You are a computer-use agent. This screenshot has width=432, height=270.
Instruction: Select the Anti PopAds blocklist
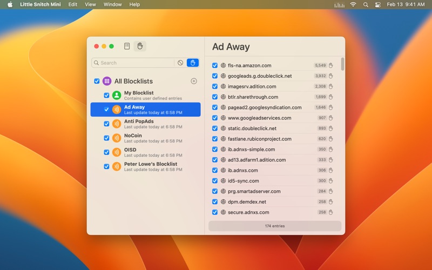[145, 124]
